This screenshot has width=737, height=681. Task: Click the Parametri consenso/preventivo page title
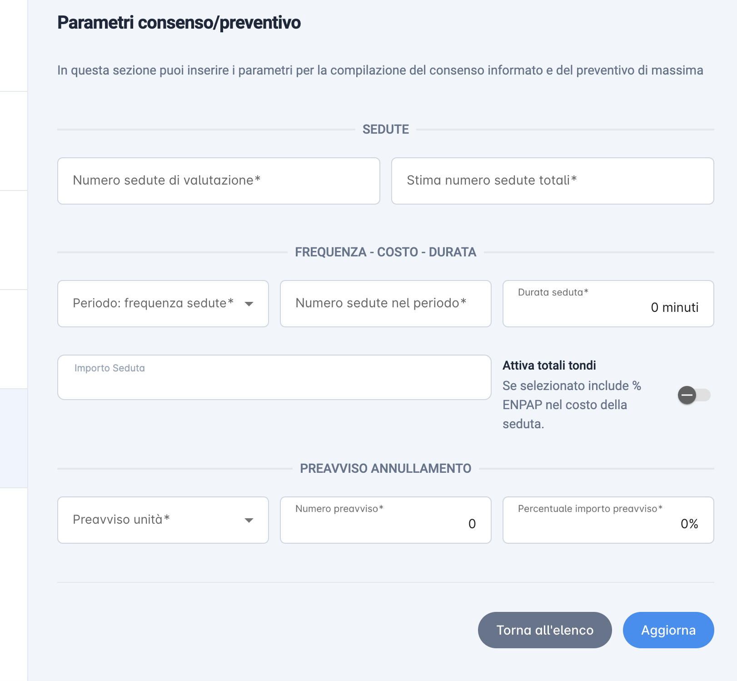tap(179, 23)
